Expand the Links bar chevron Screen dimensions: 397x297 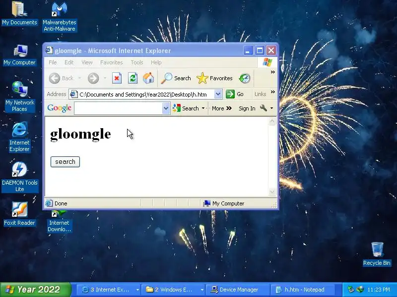272,92
